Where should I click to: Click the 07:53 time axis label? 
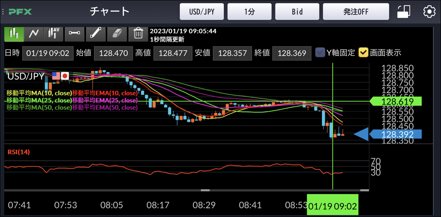[65, 206]
